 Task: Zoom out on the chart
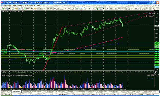pyautogui.click(x=85, y=9)
